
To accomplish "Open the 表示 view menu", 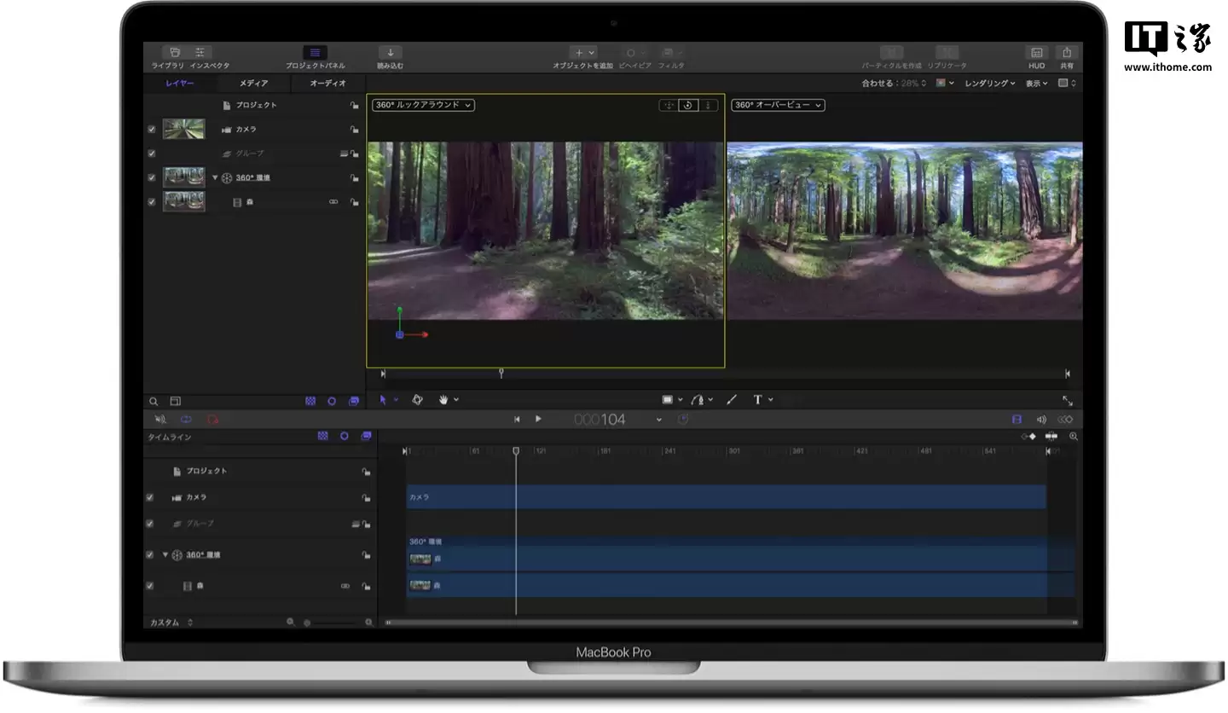I will [x=1034, y=83].
